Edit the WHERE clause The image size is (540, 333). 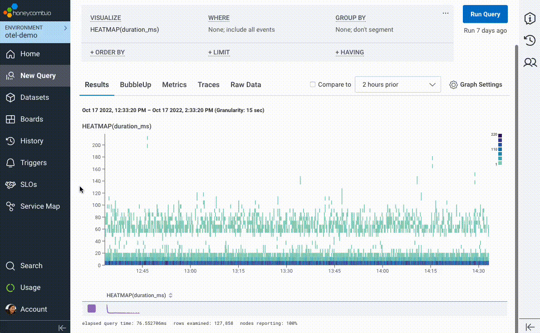219,18
